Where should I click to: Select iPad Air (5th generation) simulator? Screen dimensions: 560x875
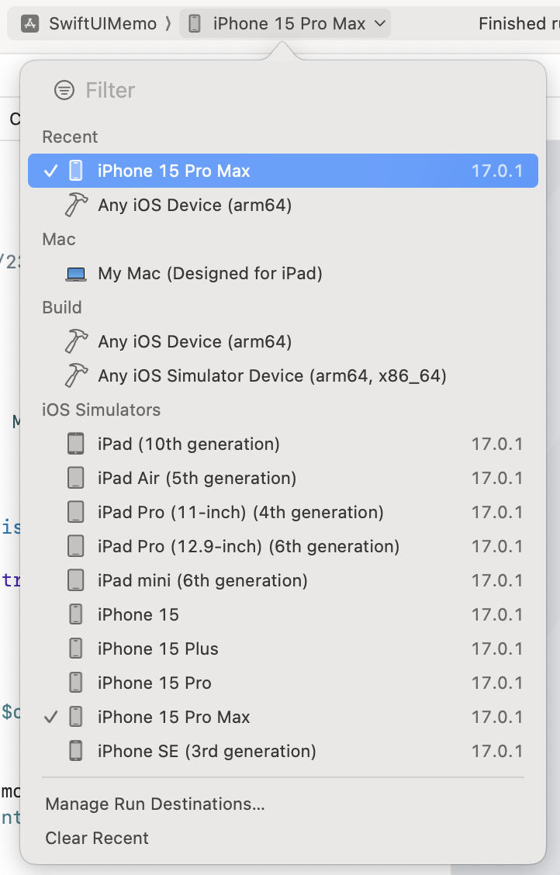(283, 479)
